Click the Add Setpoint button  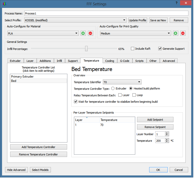coord(155,120)
